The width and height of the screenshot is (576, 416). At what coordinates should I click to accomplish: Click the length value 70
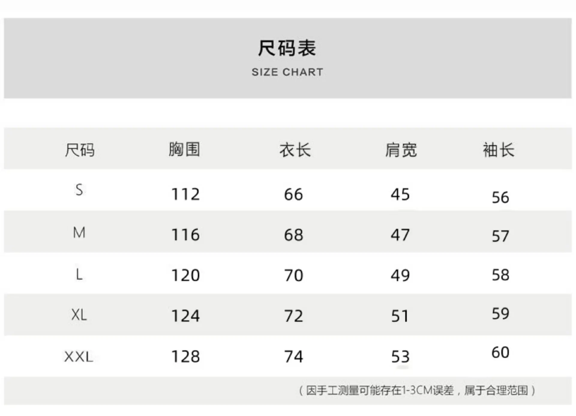tap(294, 275)
